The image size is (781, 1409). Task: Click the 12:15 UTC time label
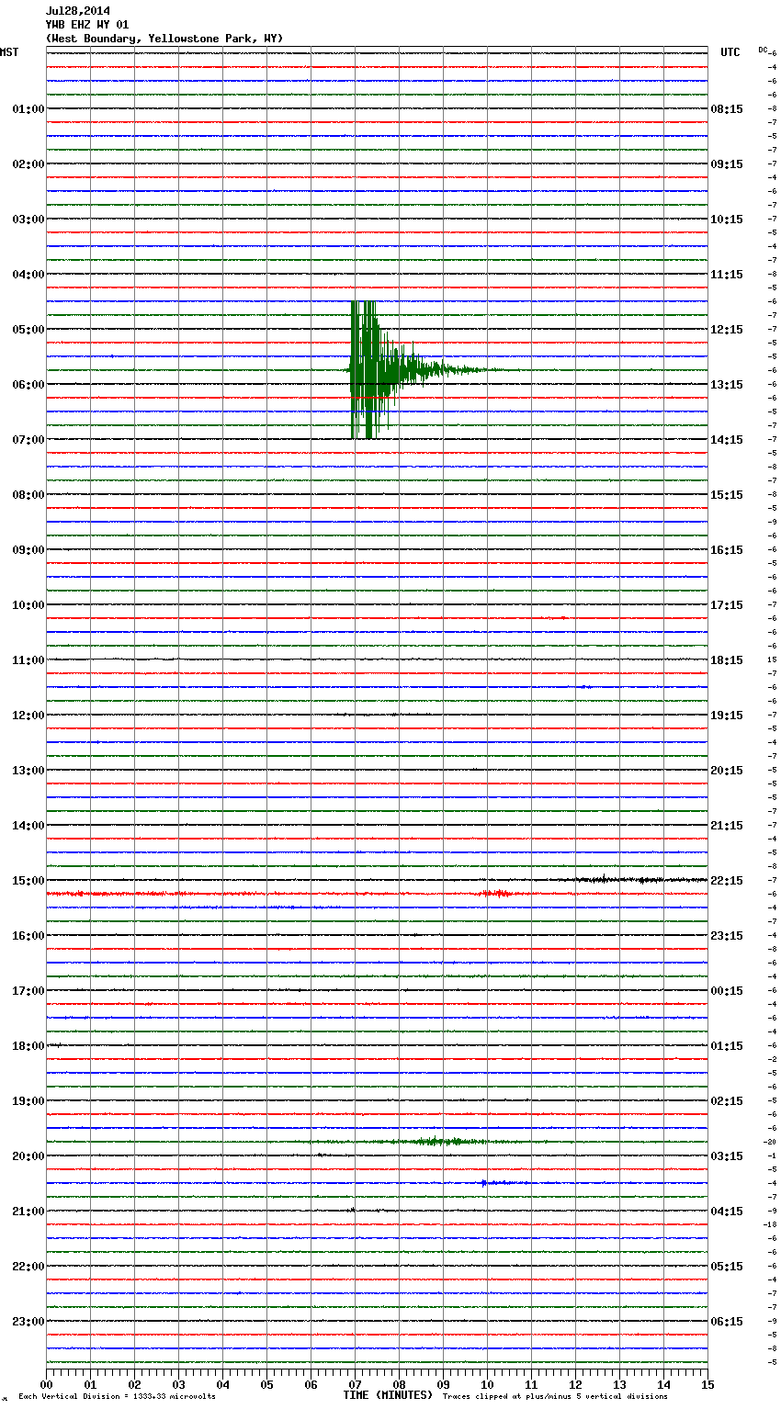coord(727,330)
